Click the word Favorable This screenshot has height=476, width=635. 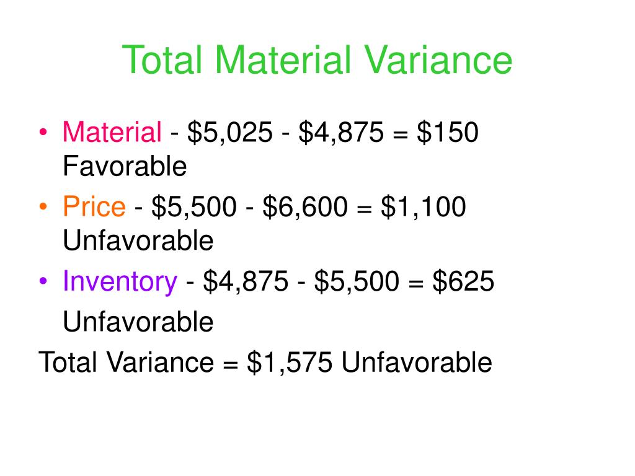(x=125, y=166)
